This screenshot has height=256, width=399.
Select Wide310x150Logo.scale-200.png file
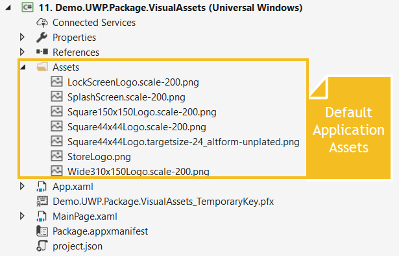tap(138, 171)
